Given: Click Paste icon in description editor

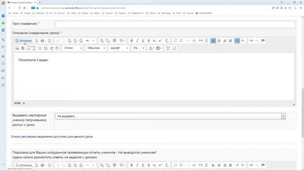Looking at the screenshot, I should pos(69,41).
